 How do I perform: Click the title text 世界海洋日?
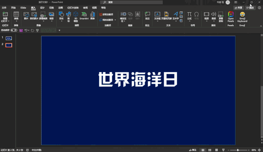point(138,79)
